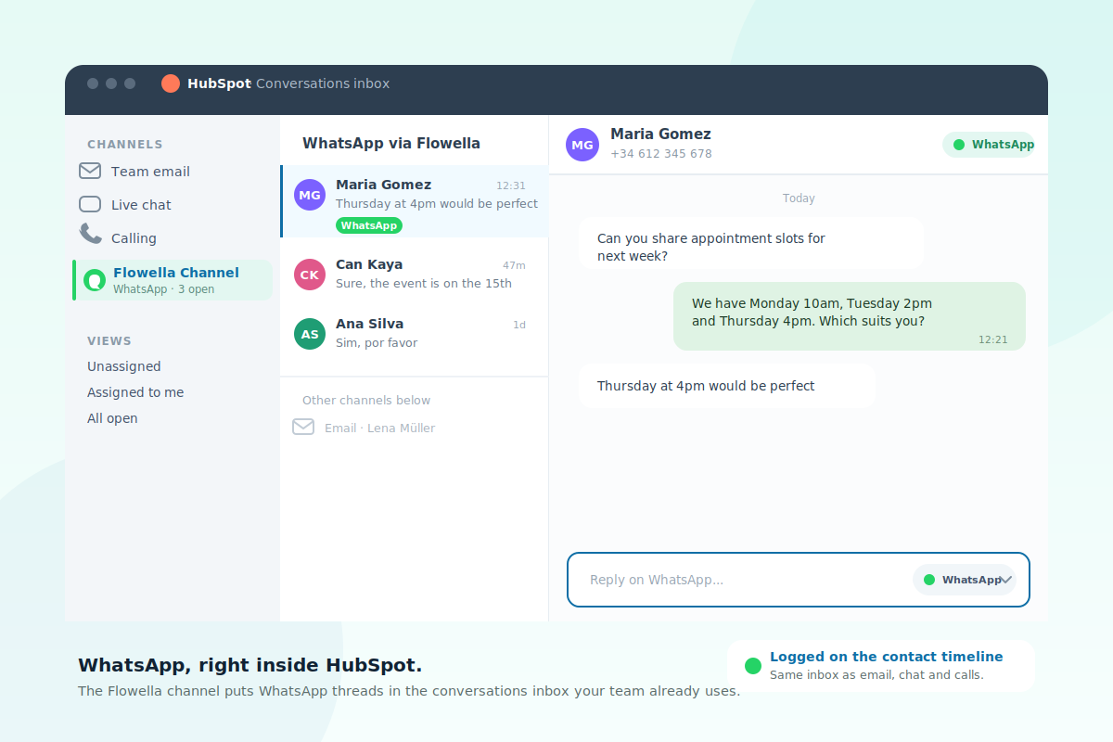Image resolution: width=1113 pixels, height=742 pixels.
Task: Click the MG avatar in the chat header
Action: click(582, 145)
